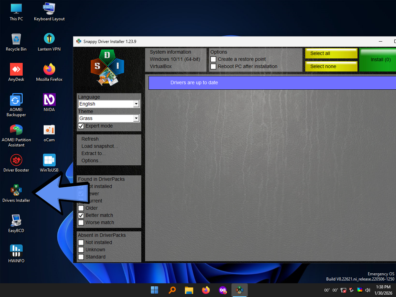Open WinToUSB from the desktop

[x=49, y=160]
